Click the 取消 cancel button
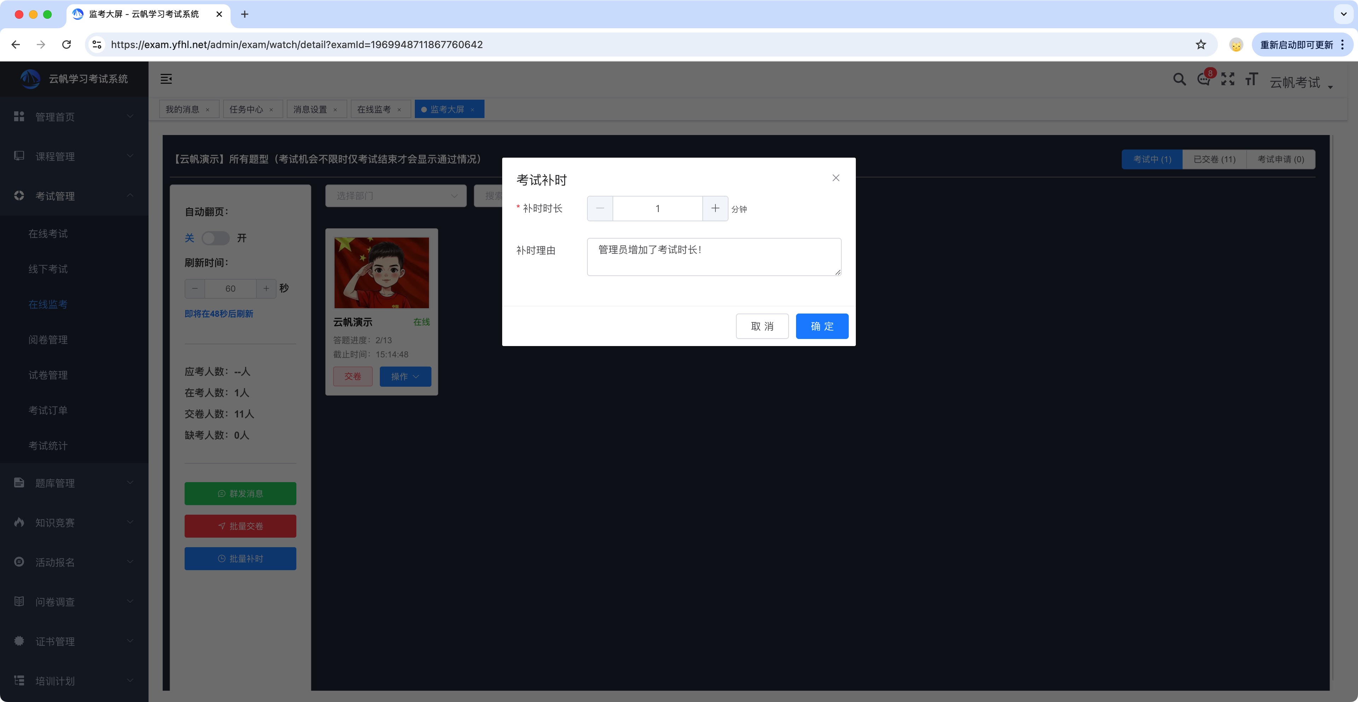1358x702 pixels. 762,326
